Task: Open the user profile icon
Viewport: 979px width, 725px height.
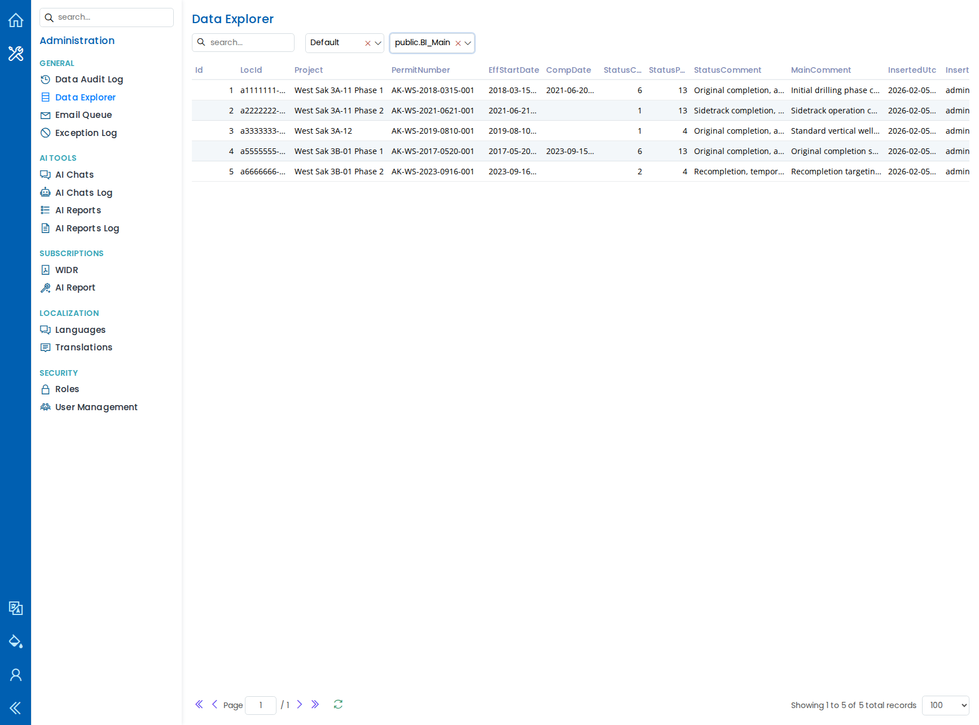Action: (x=16, y=675)
